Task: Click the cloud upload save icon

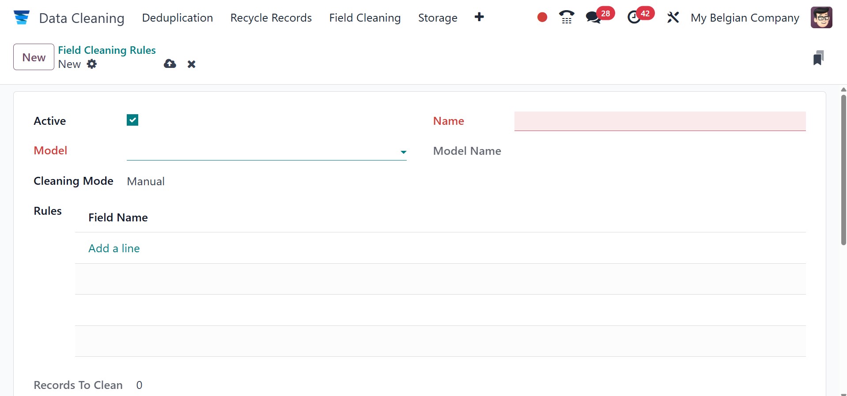Action: pyautogui.click(x=170, y=64)
